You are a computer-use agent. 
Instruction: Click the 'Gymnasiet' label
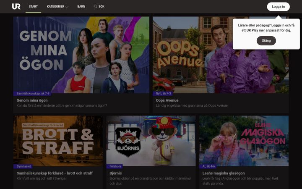[23, 166]
